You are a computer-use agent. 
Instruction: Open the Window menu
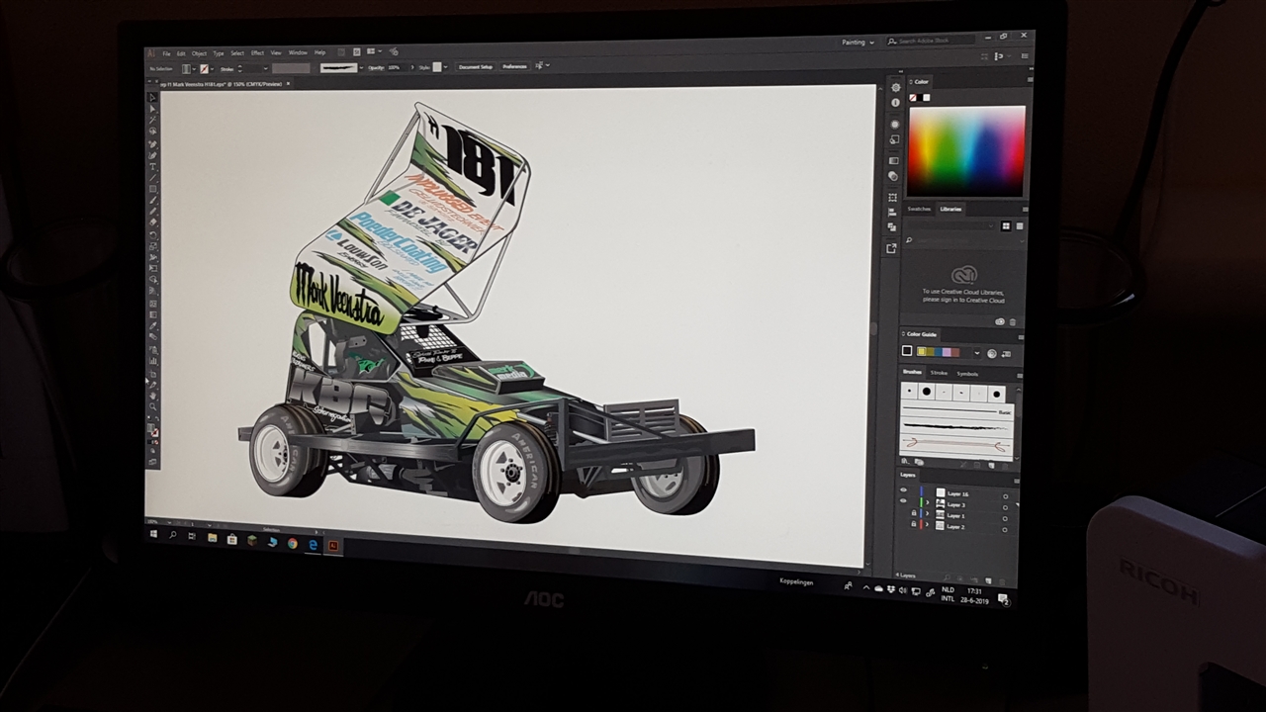(298, 53)
